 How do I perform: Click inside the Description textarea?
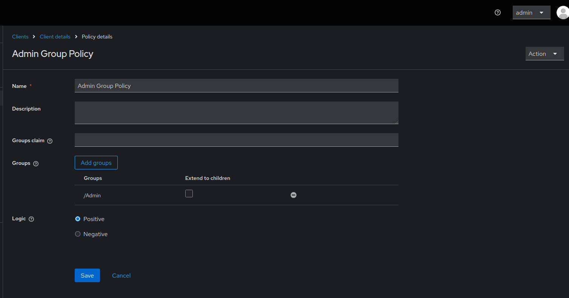tap(236, 112)
